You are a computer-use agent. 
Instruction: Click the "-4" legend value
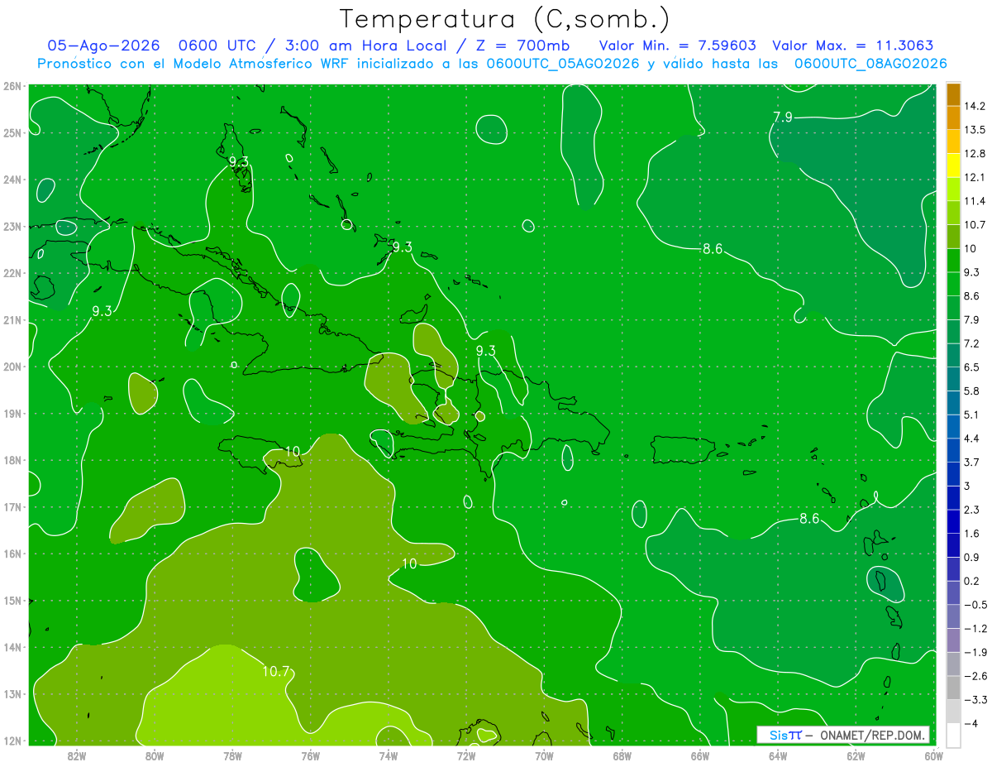coord(970,723)
